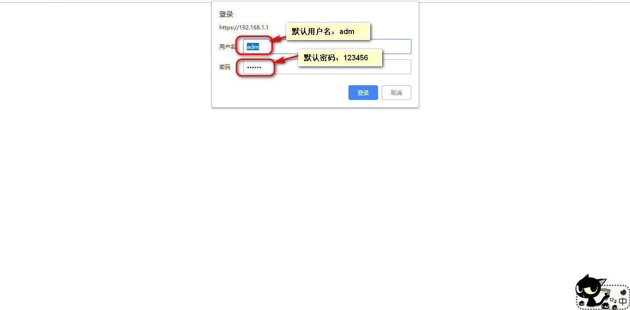Click the 默认密码:123456 yellow callout
Image resolution: width=630 pixels, height=310 pixels.
340,58
